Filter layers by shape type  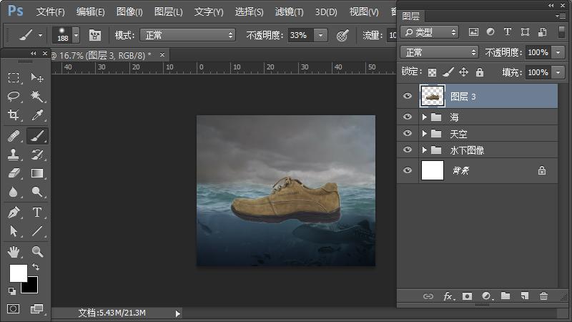coord(525,32)
